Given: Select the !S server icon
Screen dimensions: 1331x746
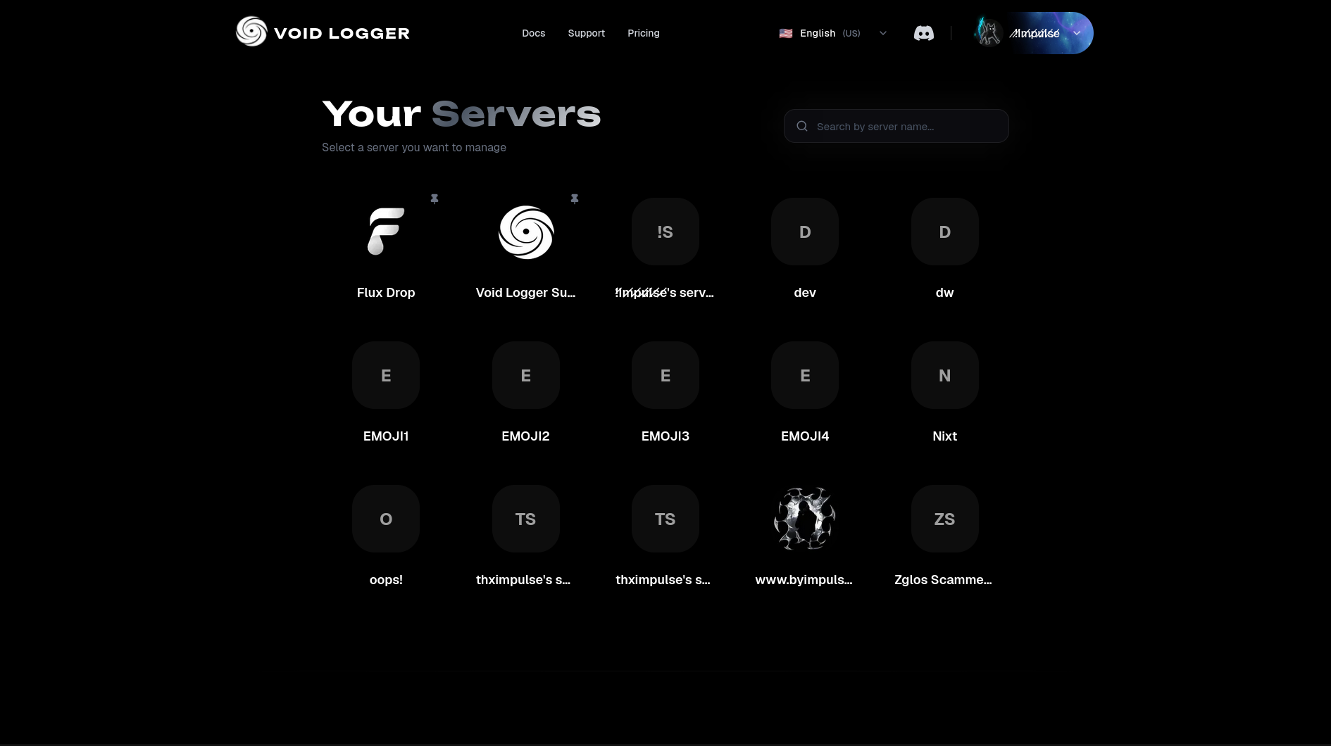Looking at the screenshot, I should coord(665,232).
